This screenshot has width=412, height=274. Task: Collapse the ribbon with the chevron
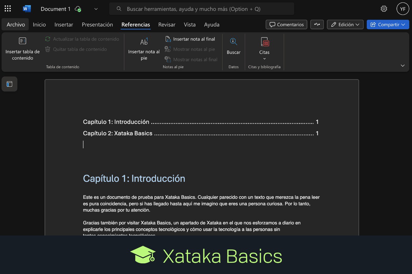click(403, 65)
